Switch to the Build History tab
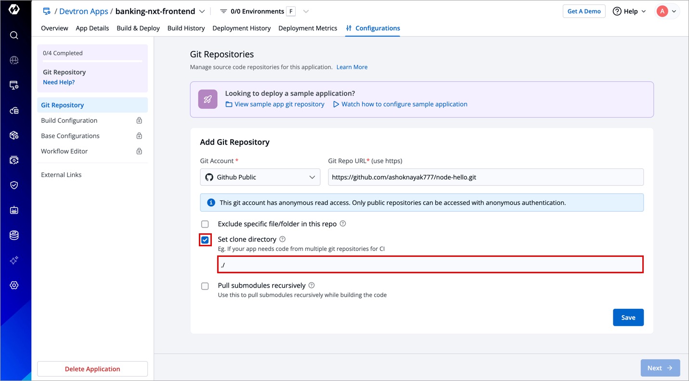 186,28
